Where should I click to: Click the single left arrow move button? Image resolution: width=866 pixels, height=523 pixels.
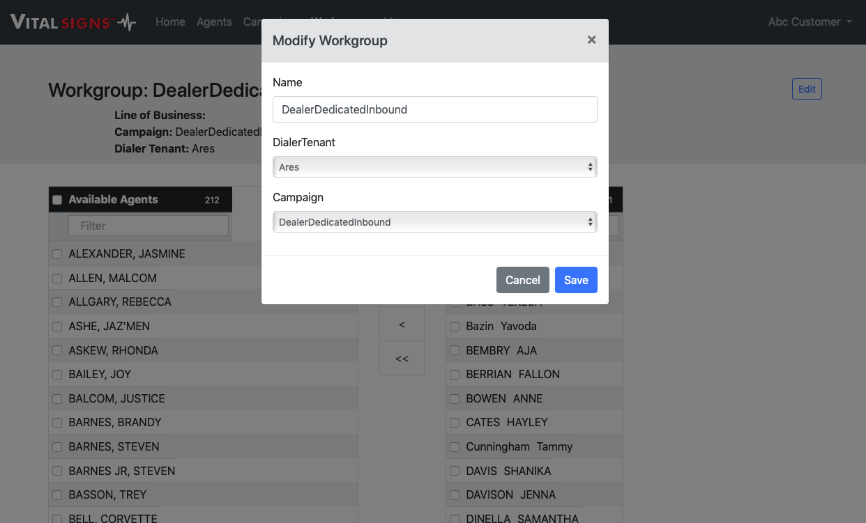(x=402, y=325)
